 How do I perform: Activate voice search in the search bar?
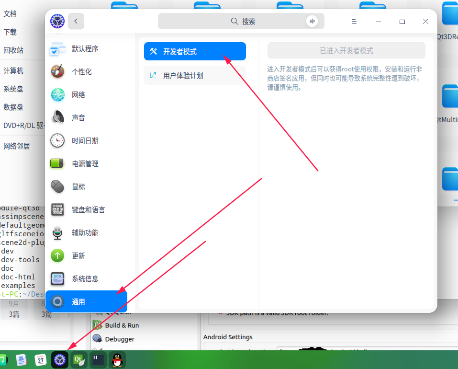[312, 21]
